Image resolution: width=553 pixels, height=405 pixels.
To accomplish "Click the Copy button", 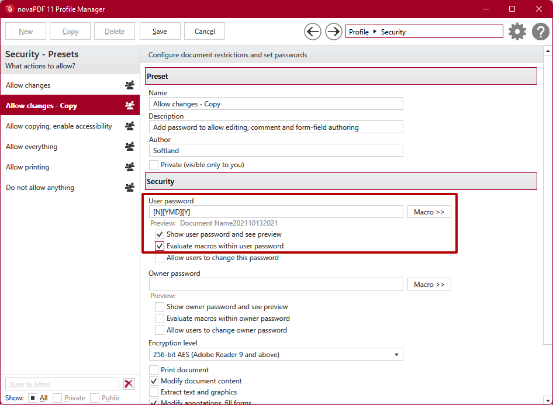I will tap(70, 32).
